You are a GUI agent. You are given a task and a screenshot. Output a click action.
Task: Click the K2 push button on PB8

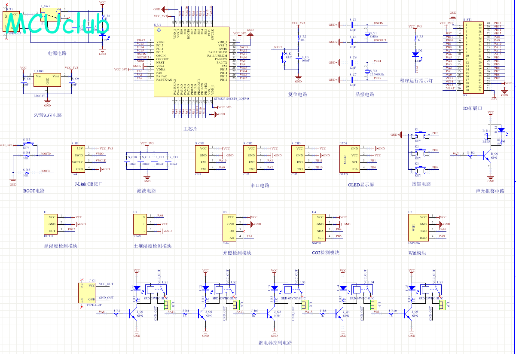pyautogui.click(x=421, y=152)
